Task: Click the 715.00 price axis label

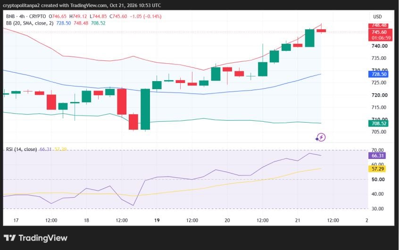Action: pos(379,108)
